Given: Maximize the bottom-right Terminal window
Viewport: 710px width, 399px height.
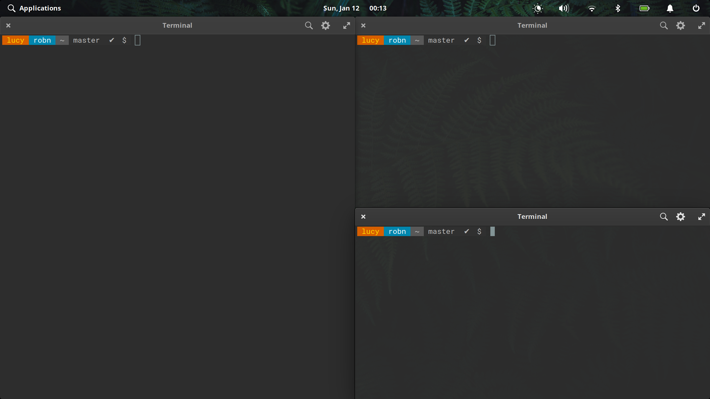Looking at the screenshot, I should tap(701, 217).
